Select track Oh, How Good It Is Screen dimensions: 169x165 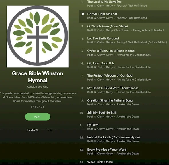(x=101, y=63)
